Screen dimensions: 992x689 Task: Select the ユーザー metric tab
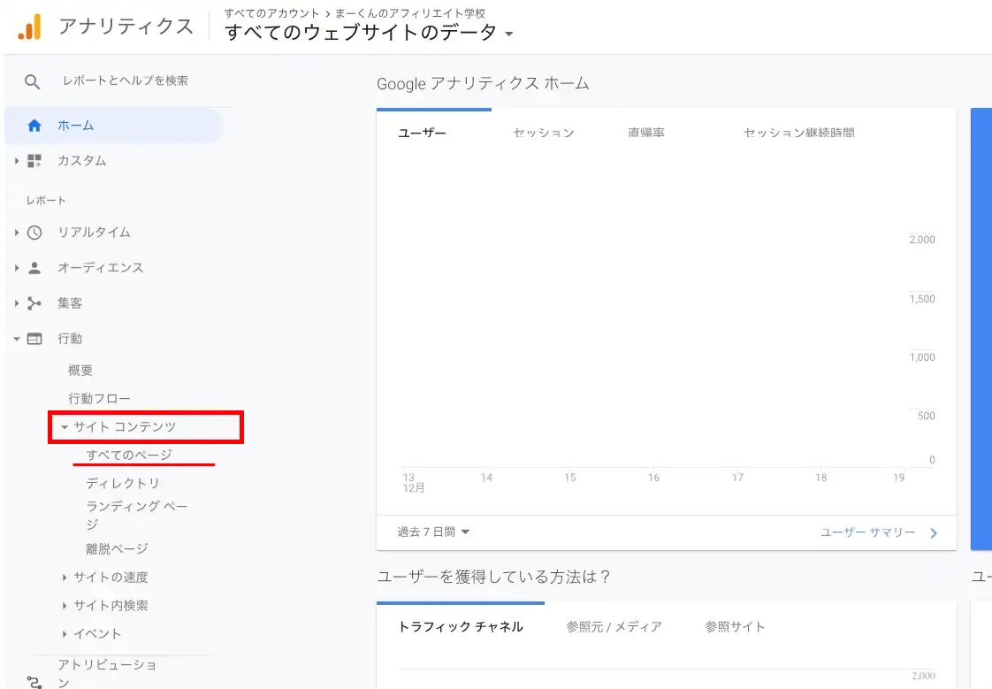pyautogui.click(x=422, y=133)
